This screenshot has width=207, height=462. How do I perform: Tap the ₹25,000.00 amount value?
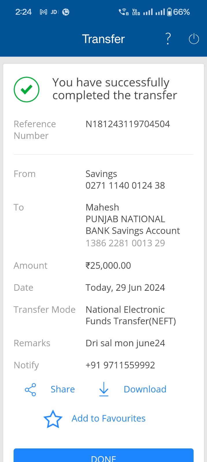point(108,265)
